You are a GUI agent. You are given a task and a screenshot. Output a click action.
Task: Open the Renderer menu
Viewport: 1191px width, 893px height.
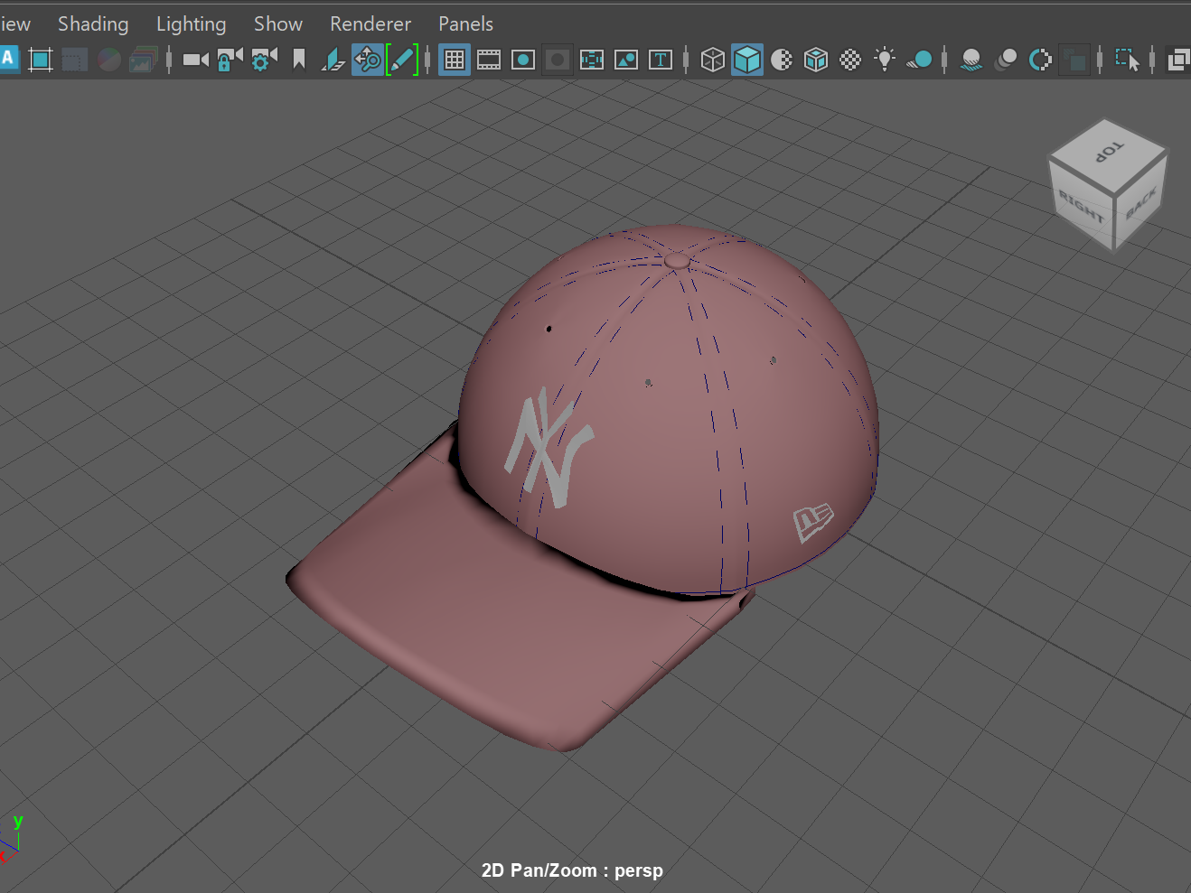370,23
